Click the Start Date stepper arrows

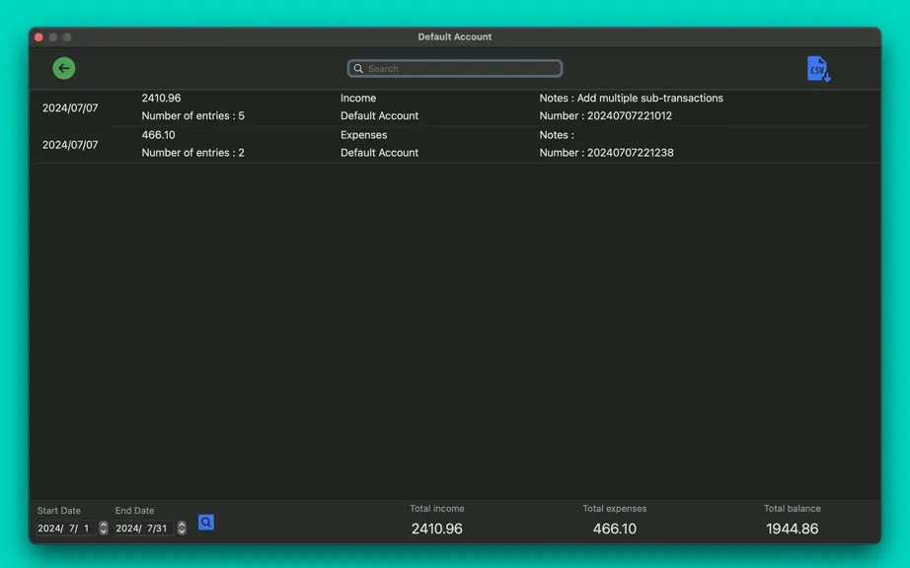104,528
